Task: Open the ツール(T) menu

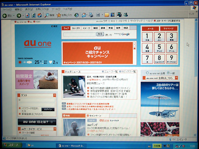Action: (x=56, y=9)
